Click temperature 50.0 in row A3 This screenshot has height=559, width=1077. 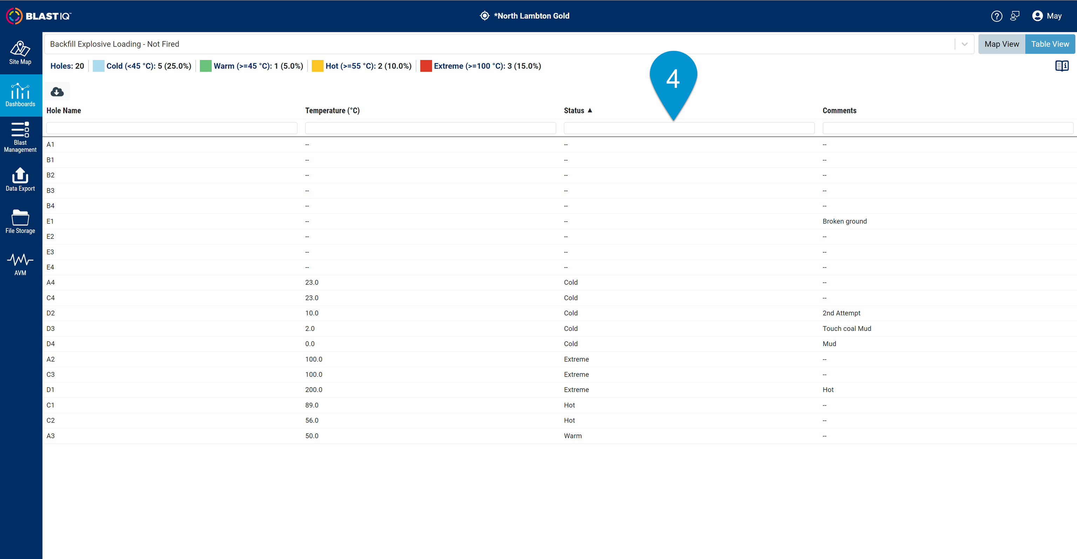(311, 436)
